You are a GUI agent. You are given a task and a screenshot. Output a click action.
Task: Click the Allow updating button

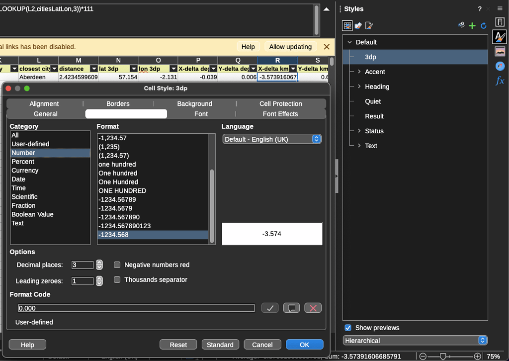point(290,47)
